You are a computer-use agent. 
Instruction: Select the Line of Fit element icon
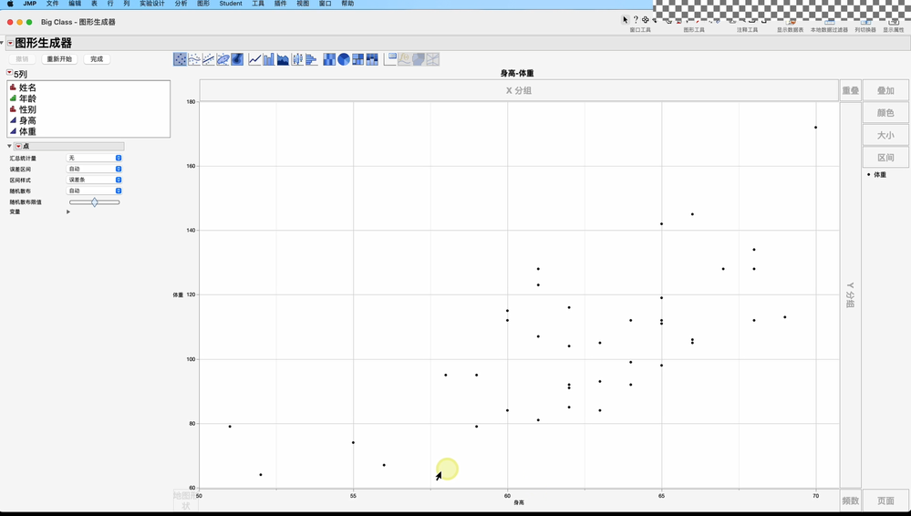[209, 59]
